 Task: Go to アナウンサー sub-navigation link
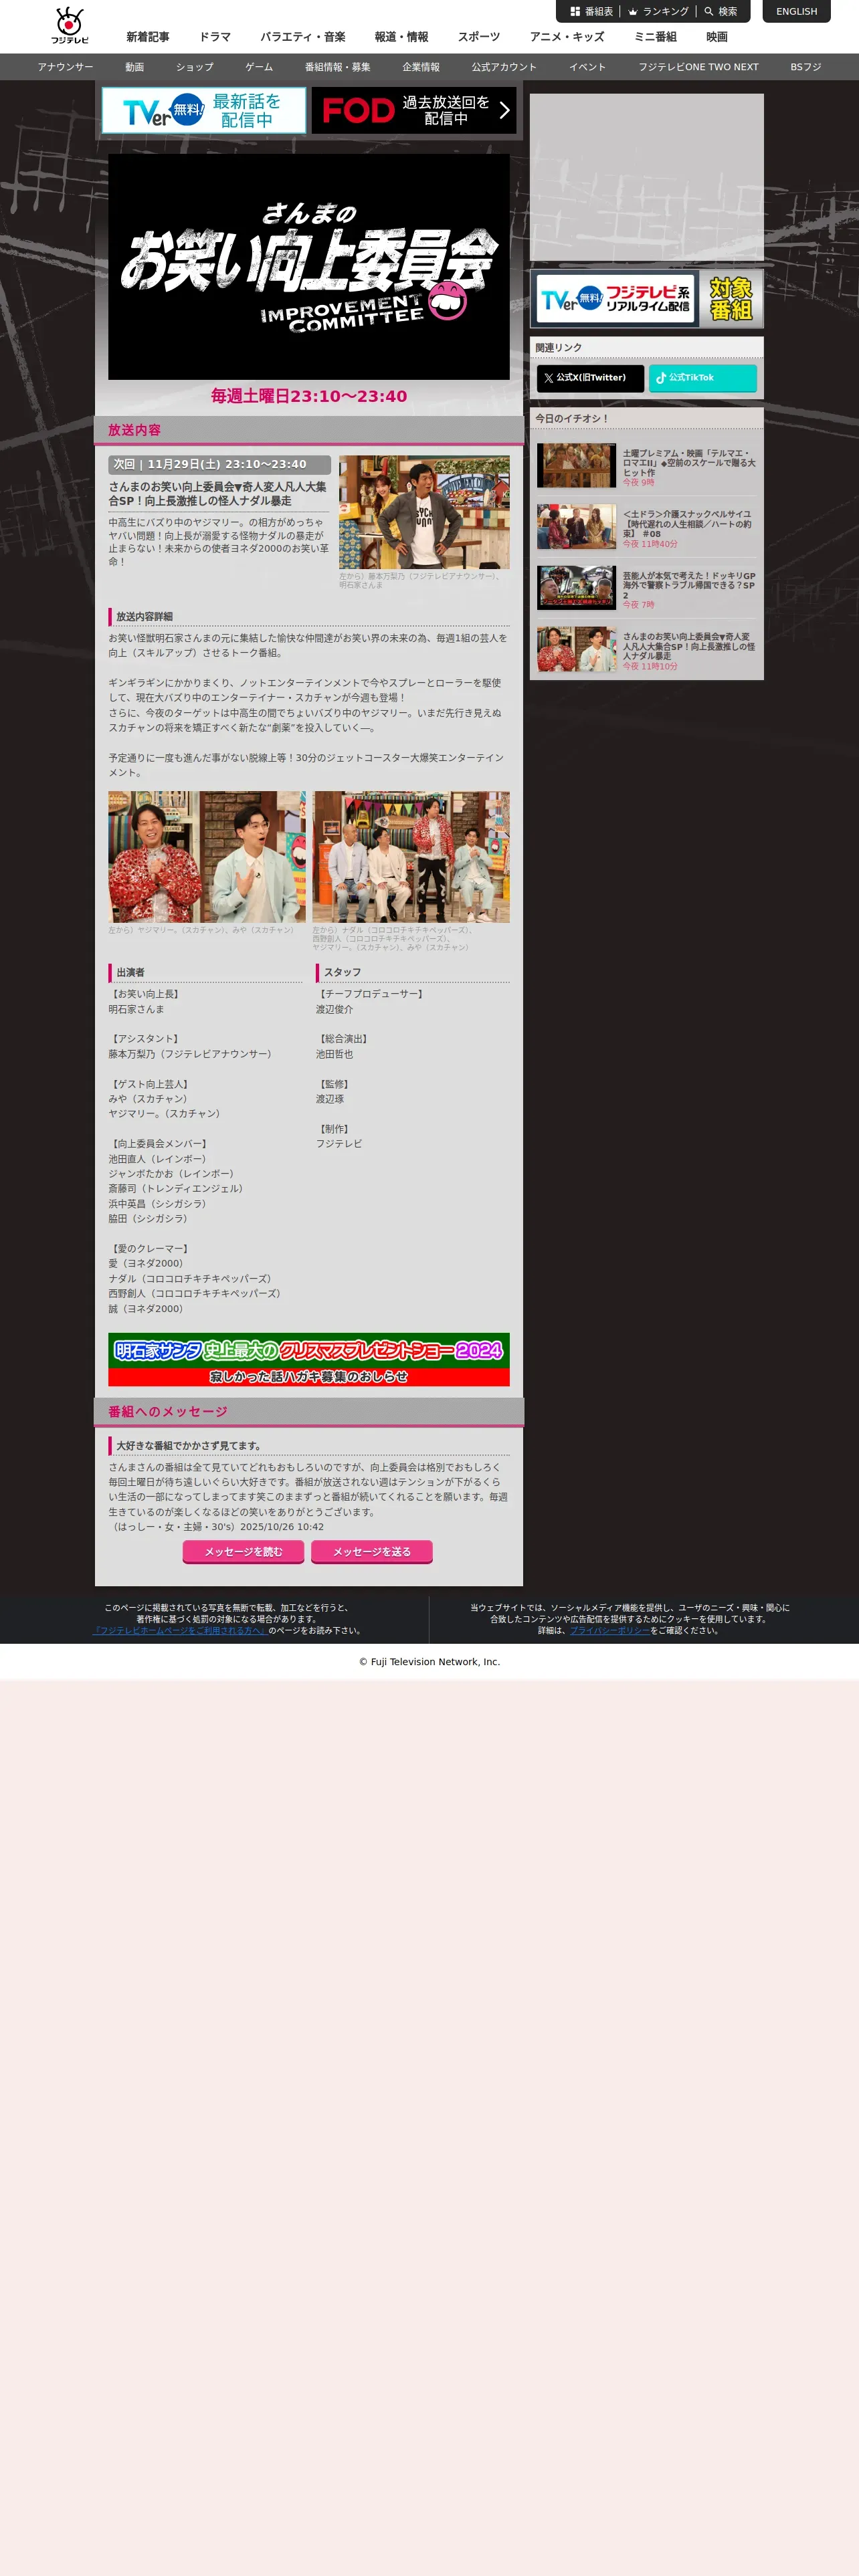tap(66, 67)
